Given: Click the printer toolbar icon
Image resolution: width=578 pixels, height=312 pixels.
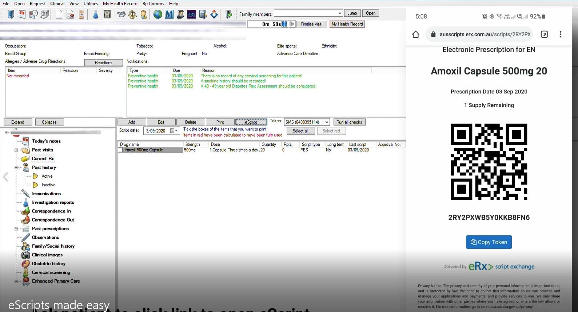Looking at the screenshot, I should click(45, 14).
